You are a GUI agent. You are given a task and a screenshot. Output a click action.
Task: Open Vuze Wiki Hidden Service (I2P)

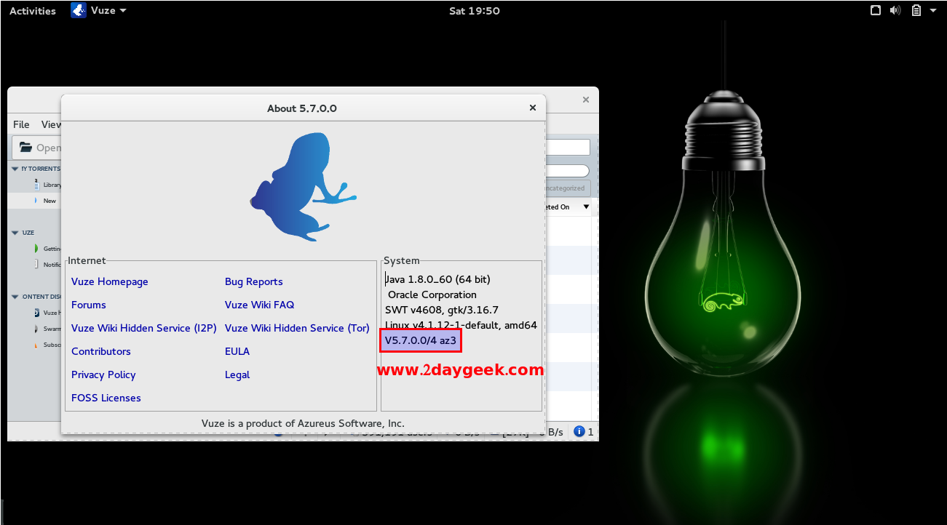144,328
